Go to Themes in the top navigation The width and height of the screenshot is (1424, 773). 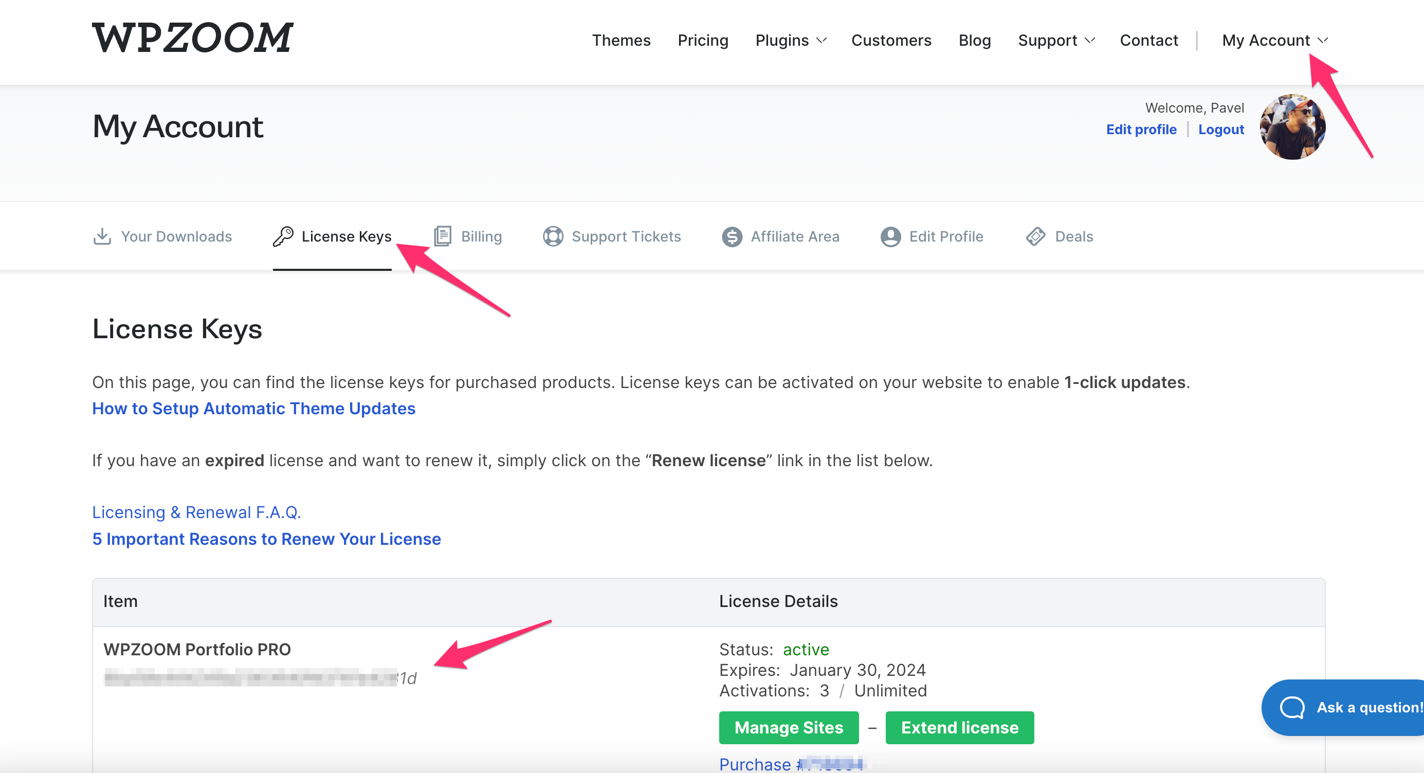(x=621, y=40)
